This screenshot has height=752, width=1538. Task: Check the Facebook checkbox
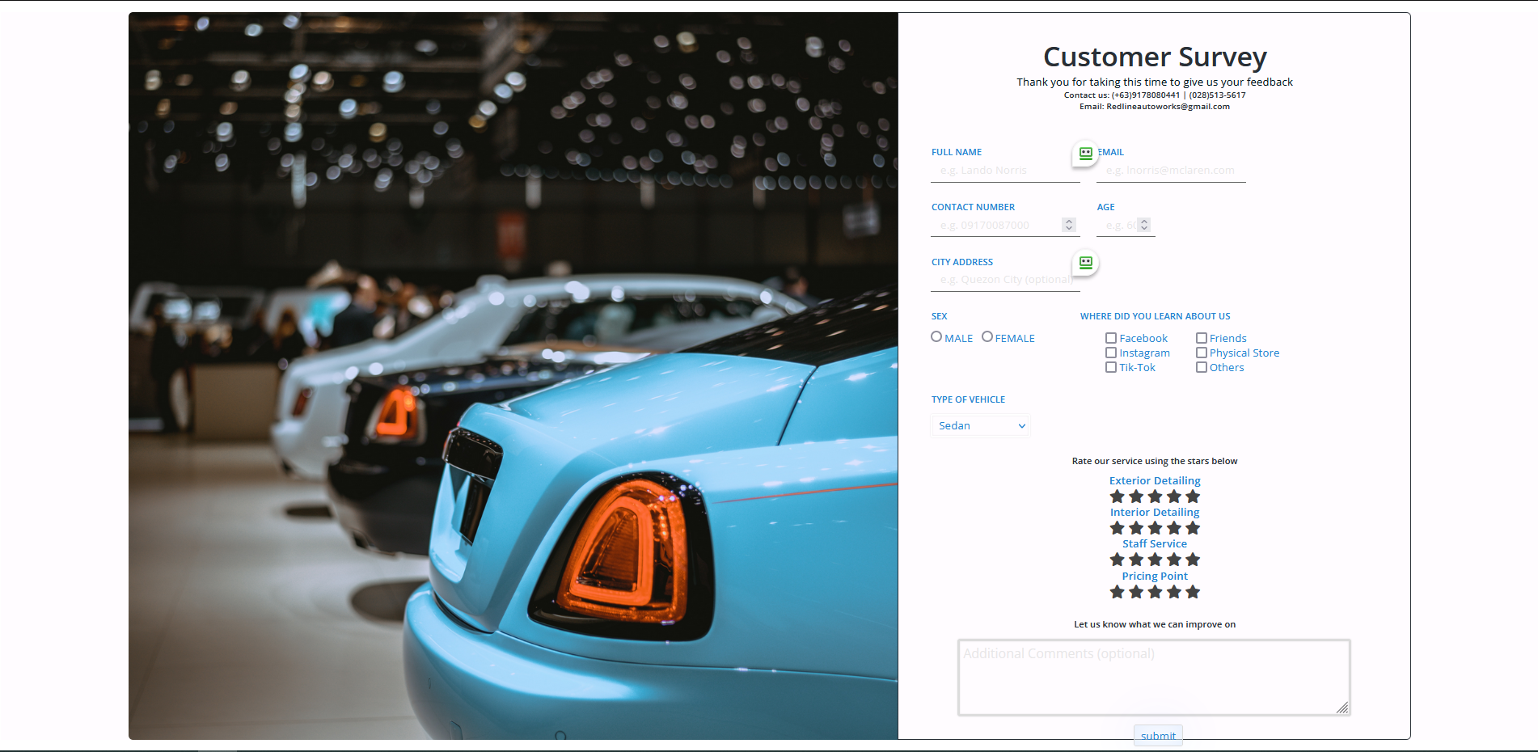tap(1111, 338)
